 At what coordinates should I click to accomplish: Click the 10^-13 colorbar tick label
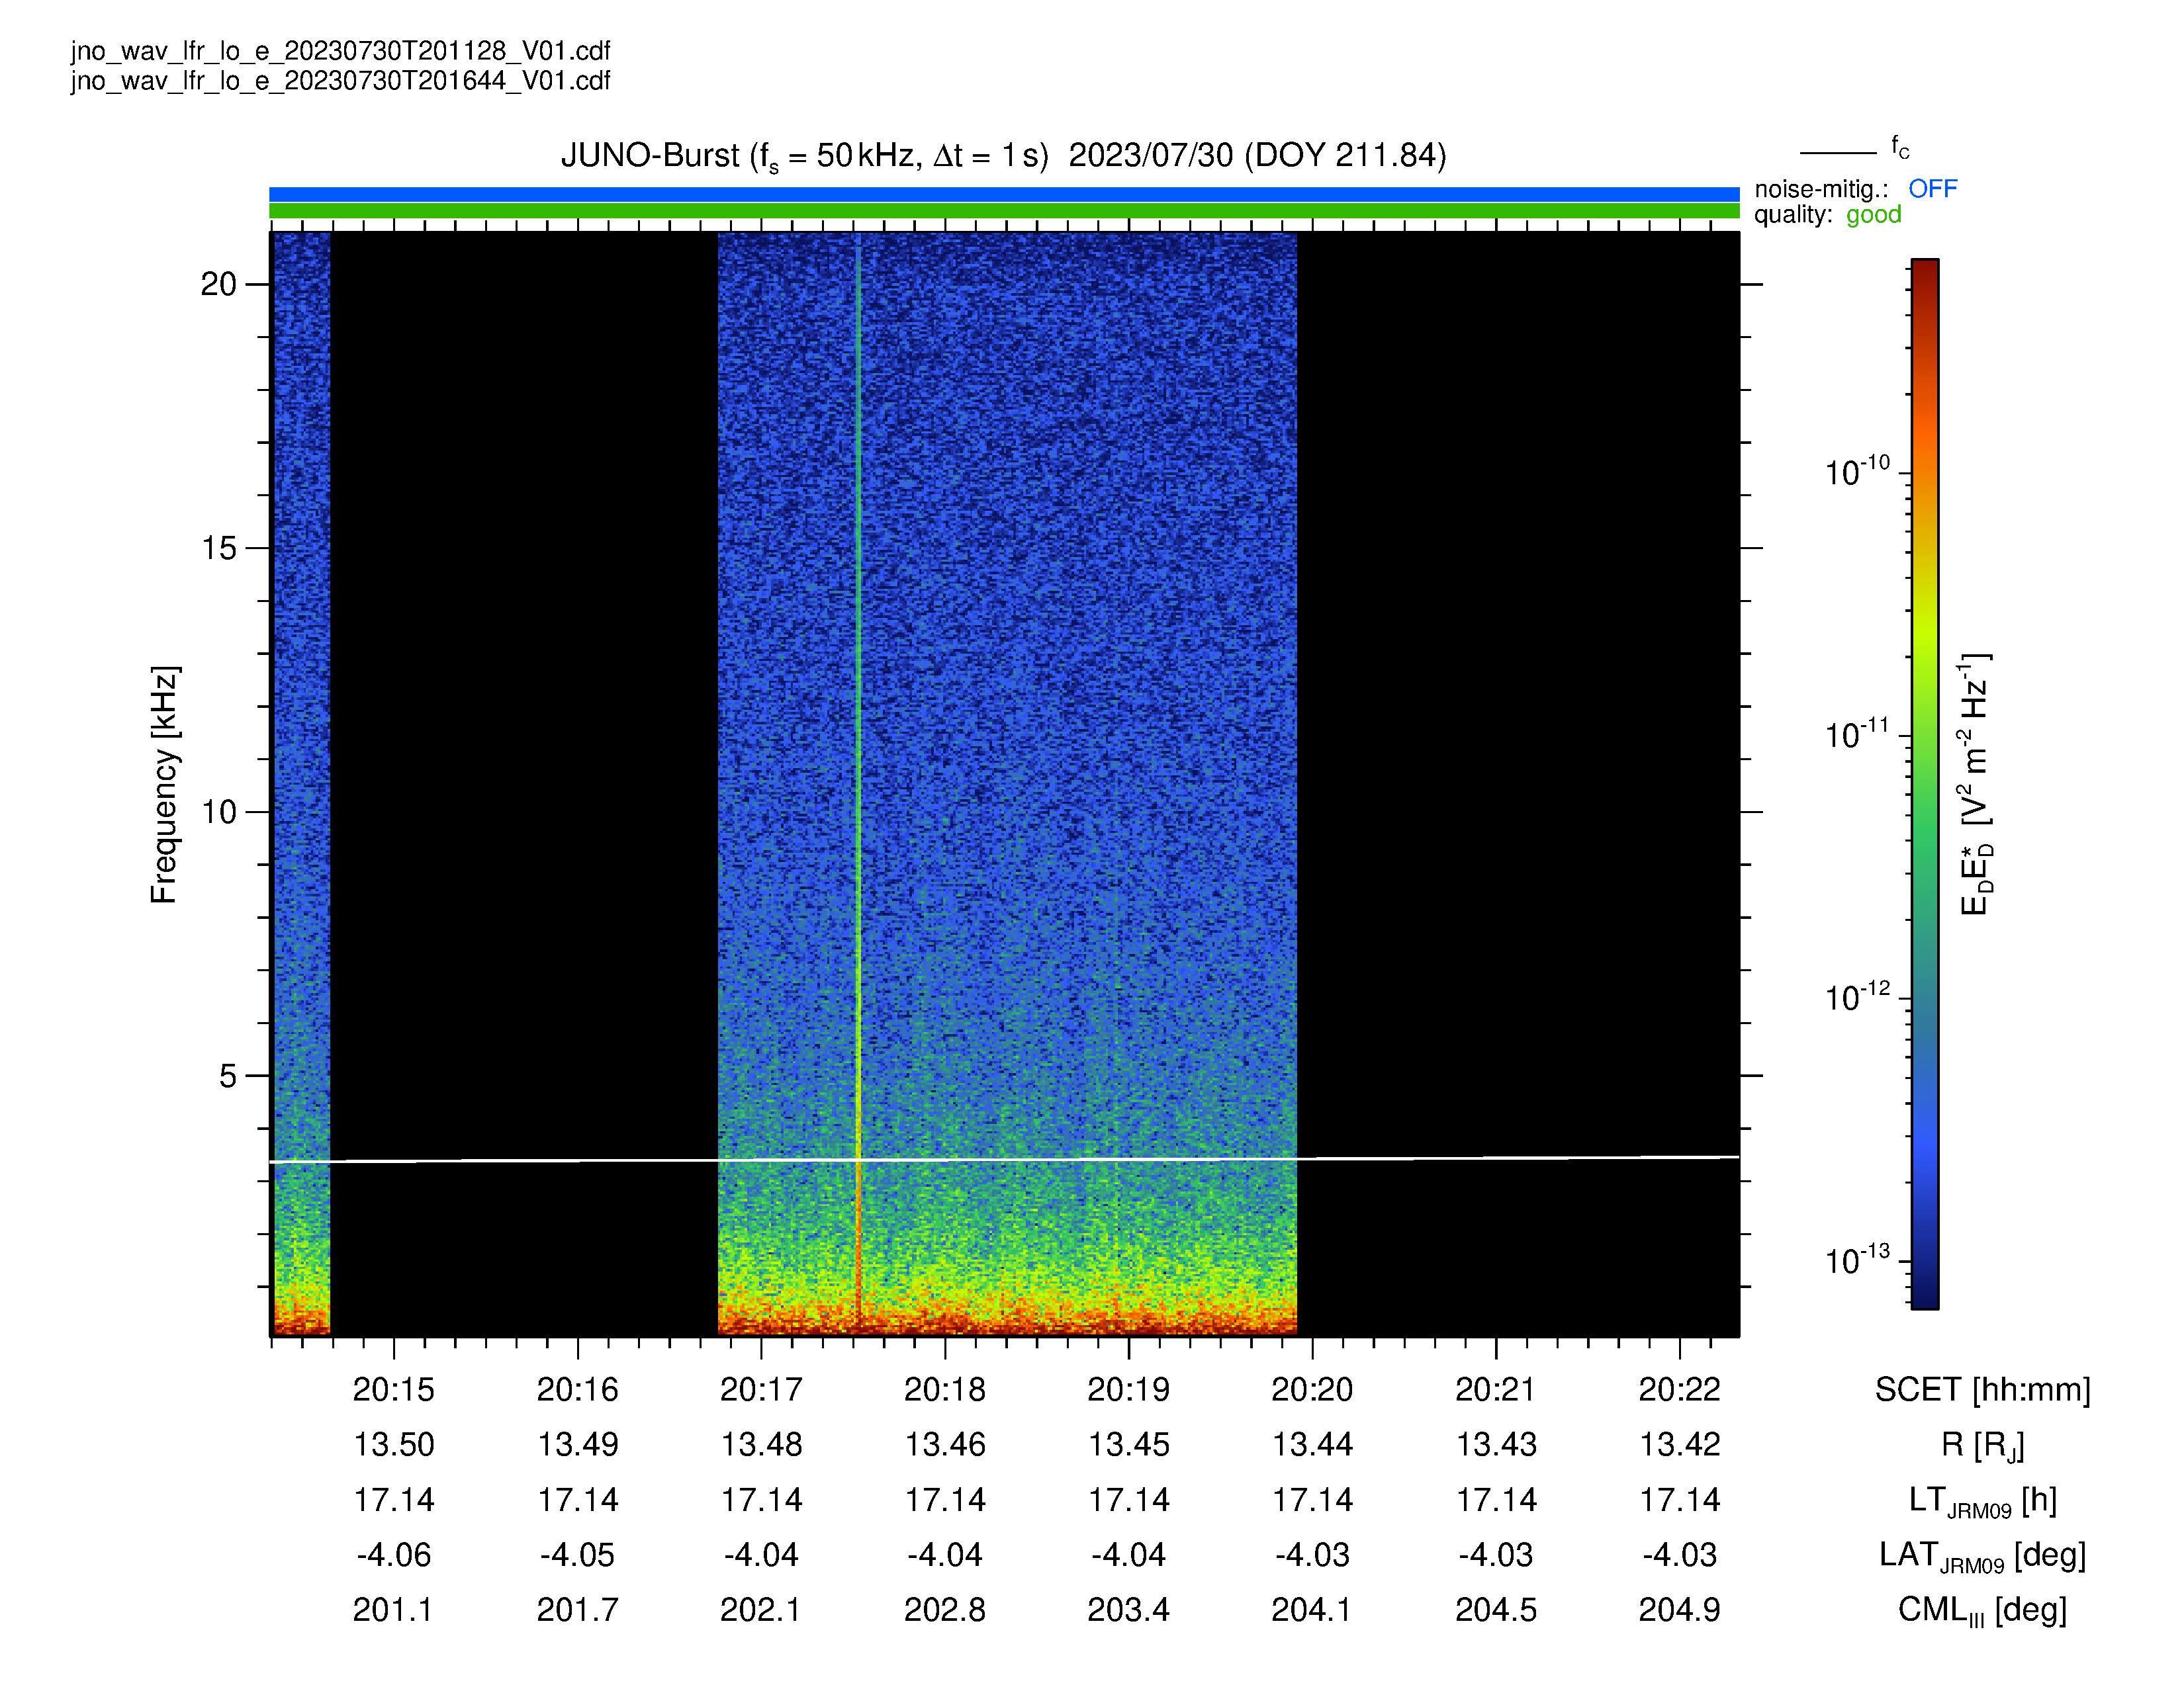point(1857,1259)
